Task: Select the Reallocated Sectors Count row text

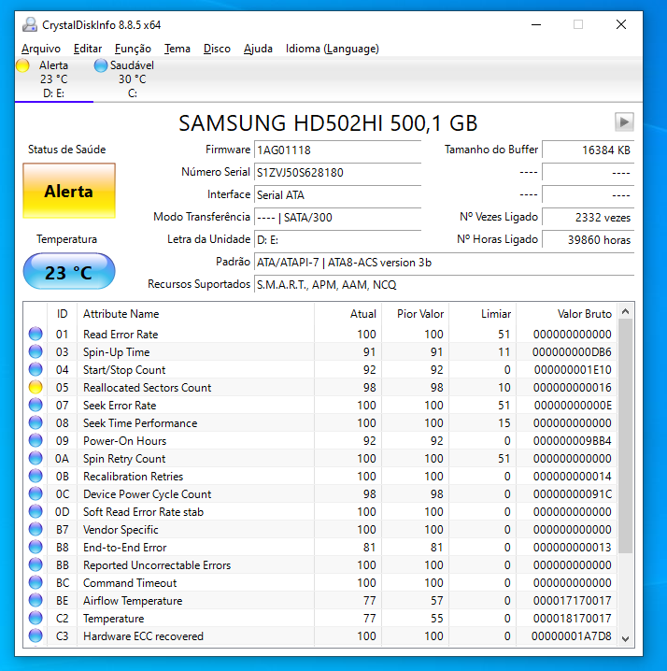Action: [x=148, y=387]
